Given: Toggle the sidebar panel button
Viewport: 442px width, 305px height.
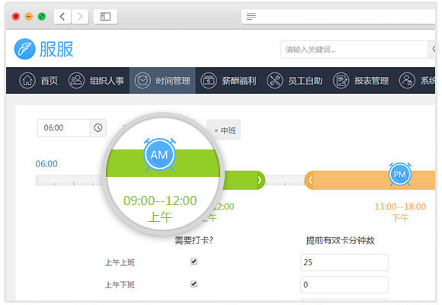Looking at the screenshot, I should click(x=105, y=16).
